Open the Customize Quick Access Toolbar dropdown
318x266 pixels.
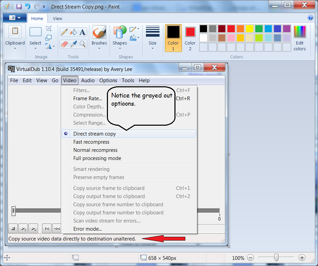tap(44, 7)
